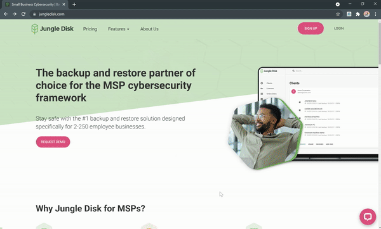Click the REQUEST DEMO button
The image size is (381, 229).
(x=53, y=142)
